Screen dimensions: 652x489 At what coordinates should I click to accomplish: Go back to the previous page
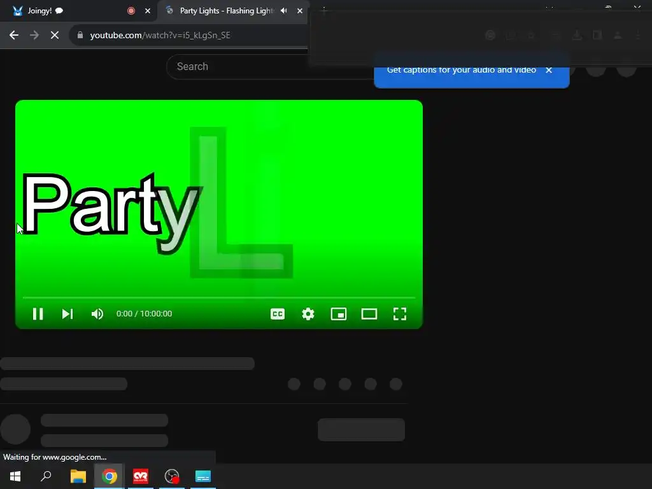pyautogui.click(x=14, y=36)
